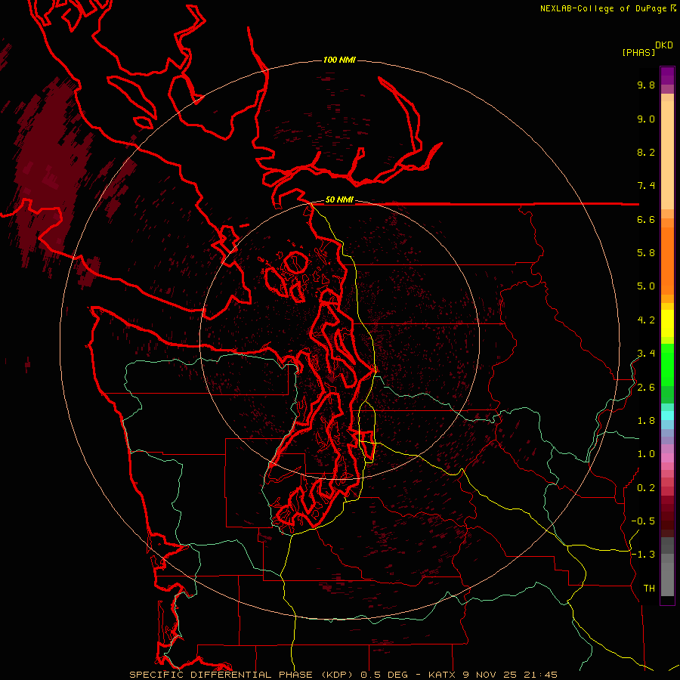Pick the light peach segment of color scale

coord(667,155)
